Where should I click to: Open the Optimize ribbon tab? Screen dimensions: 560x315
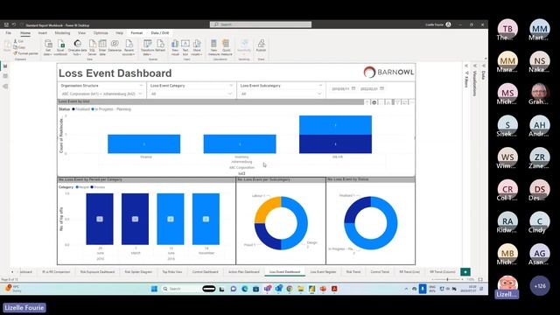(x=101, y=33)
